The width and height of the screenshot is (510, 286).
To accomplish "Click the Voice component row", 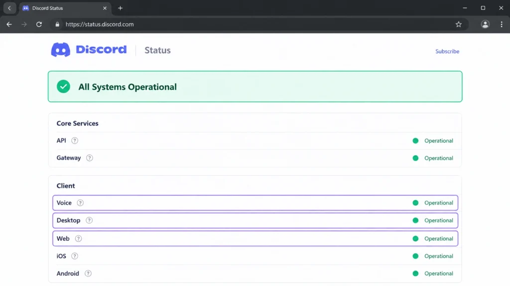I will tap(255, 203).
